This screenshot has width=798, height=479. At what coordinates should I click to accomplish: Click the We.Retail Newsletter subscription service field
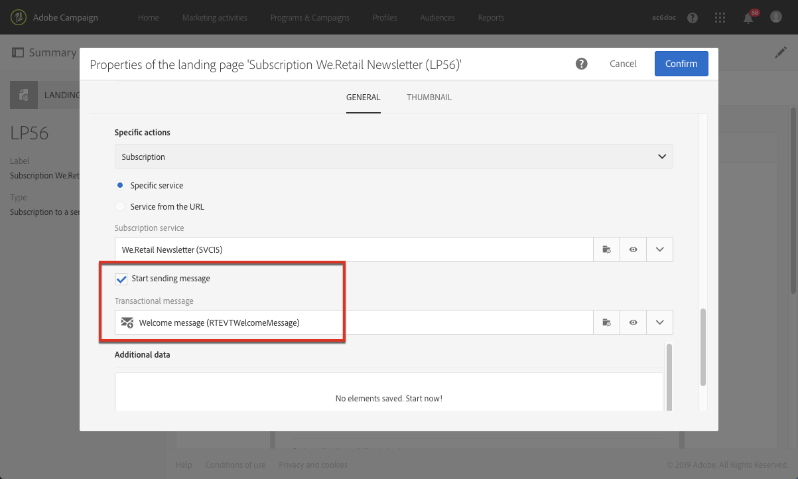(354, 249)
